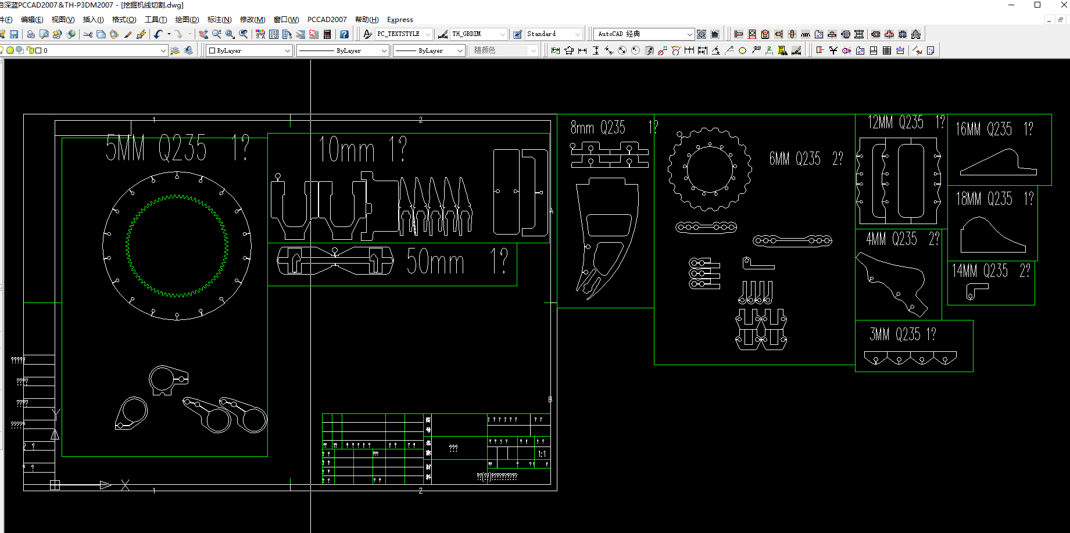Open the 标注(N) menu
1070x533 pixels.
click(x=219, y=20)
